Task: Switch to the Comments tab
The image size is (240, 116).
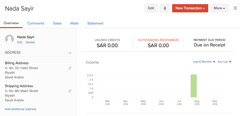Action: [x=36, y=23]
